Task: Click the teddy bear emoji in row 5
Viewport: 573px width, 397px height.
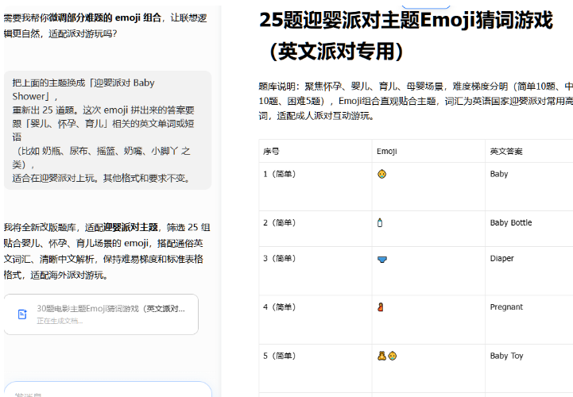Action: (x=382, y=356)
